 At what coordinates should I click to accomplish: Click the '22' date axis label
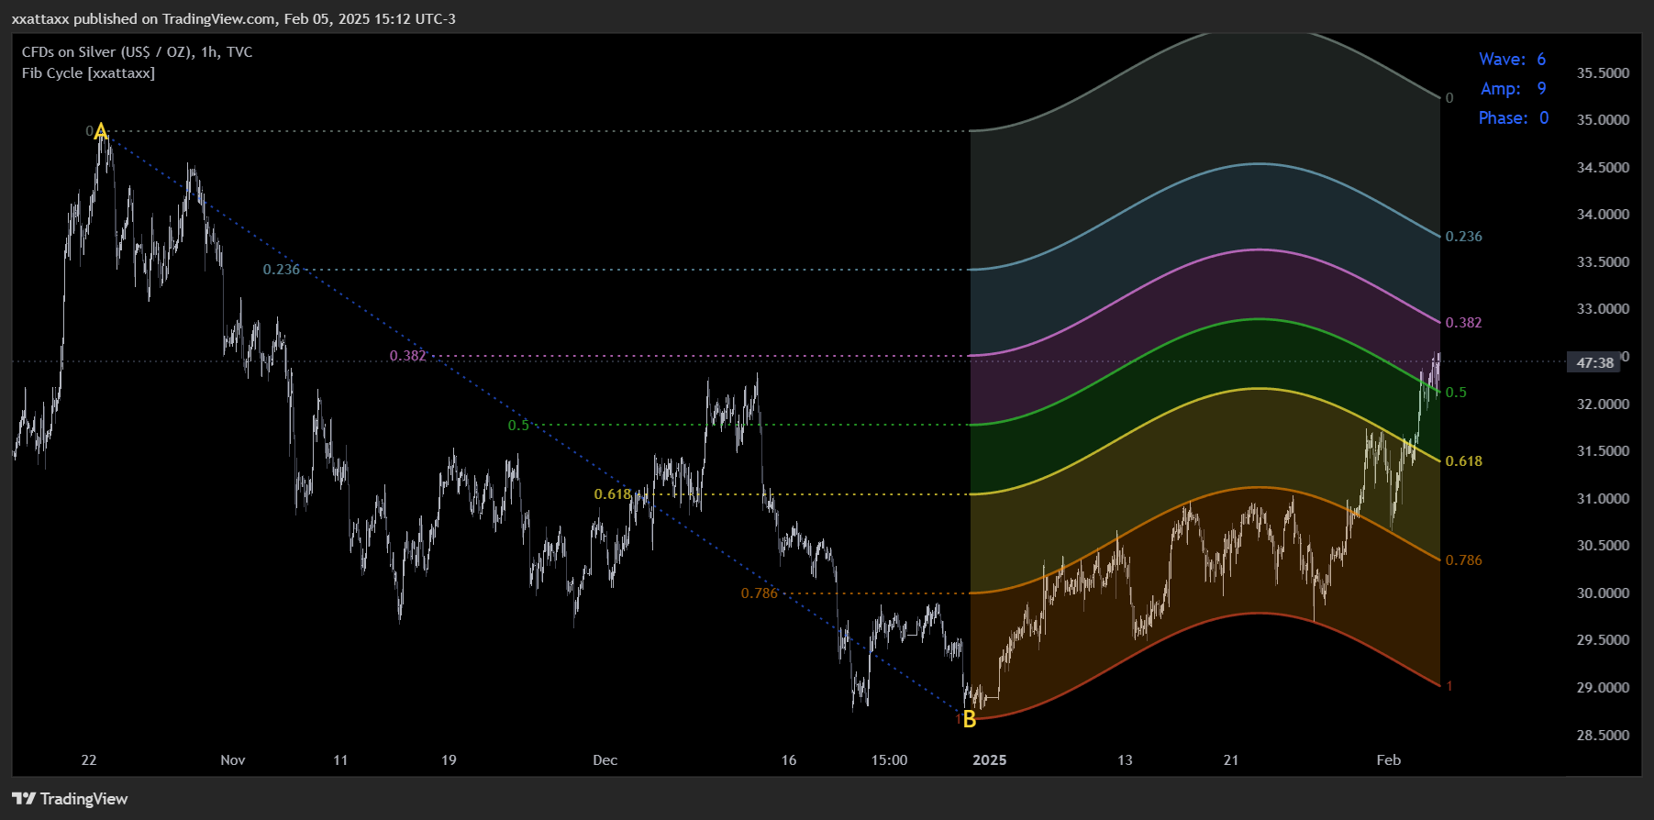tap(89, 759)
